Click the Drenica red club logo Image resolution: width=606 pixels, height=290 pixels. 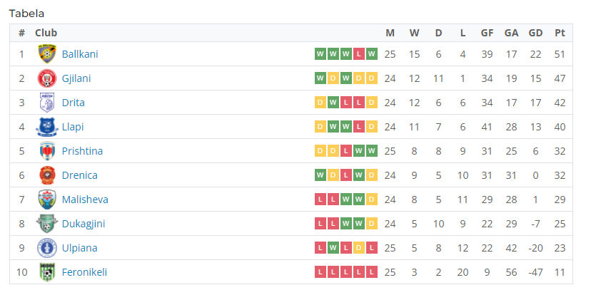pyautogui.click(x=47, y=175)
